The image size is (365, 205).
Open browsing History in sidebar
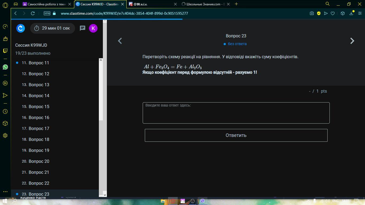coord(5,112)
